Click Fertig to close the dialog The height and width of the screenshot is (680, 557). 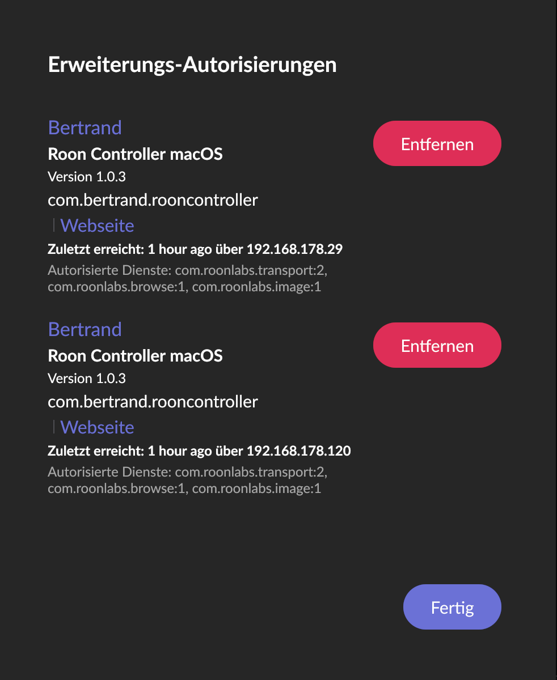click(x=452, y=607)
